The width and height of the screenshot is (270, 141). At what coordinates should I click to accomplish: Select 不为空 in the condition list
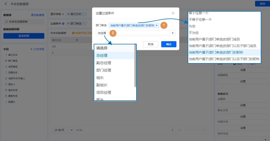coord(194,33)
